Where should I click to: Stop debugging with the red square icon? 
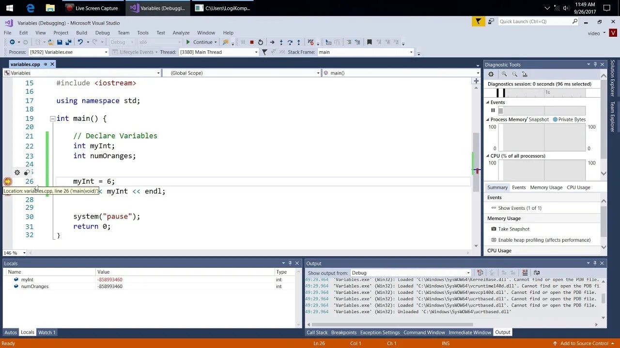[251, 42]
